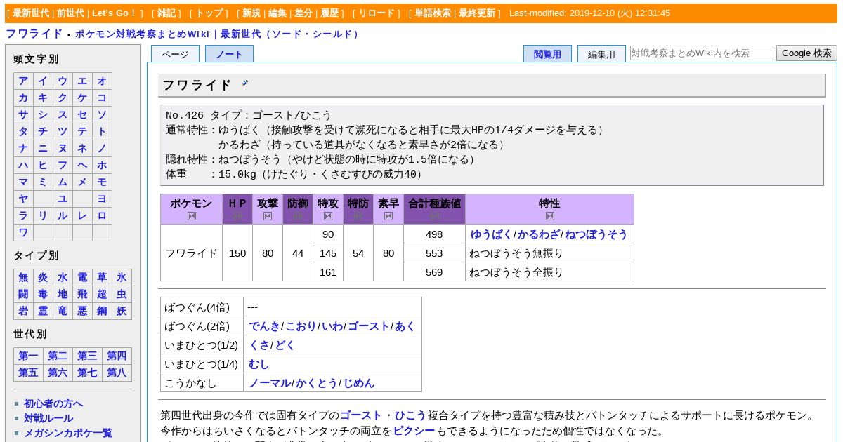Open 対戦ルール sidebar link
Viewport: 843px width, 442px height.
48,418
